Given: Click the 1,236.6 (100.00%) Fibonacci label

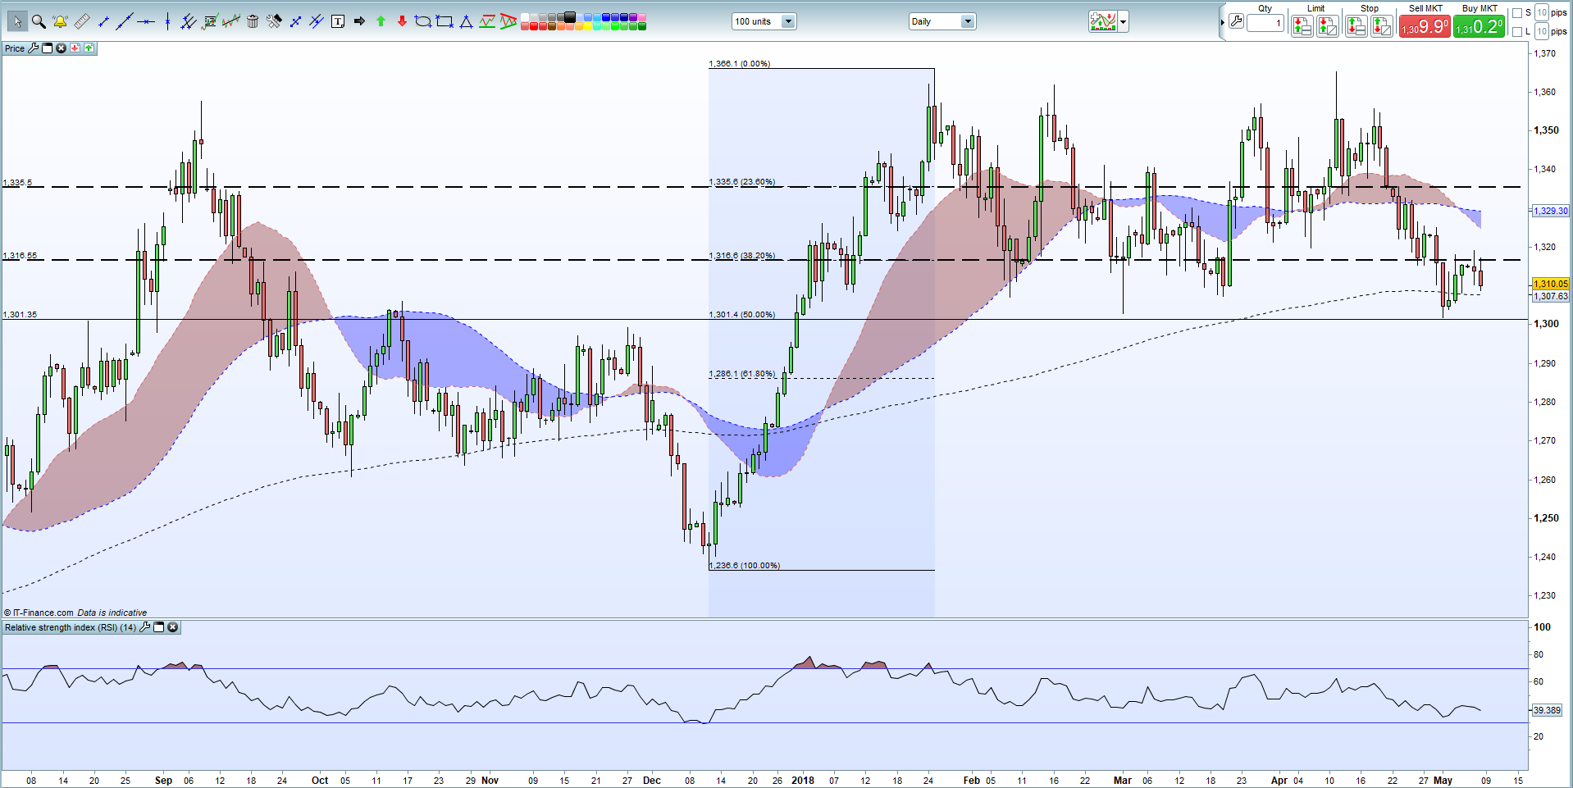Looking at the screenshot, I should click(x=744, y=565).
